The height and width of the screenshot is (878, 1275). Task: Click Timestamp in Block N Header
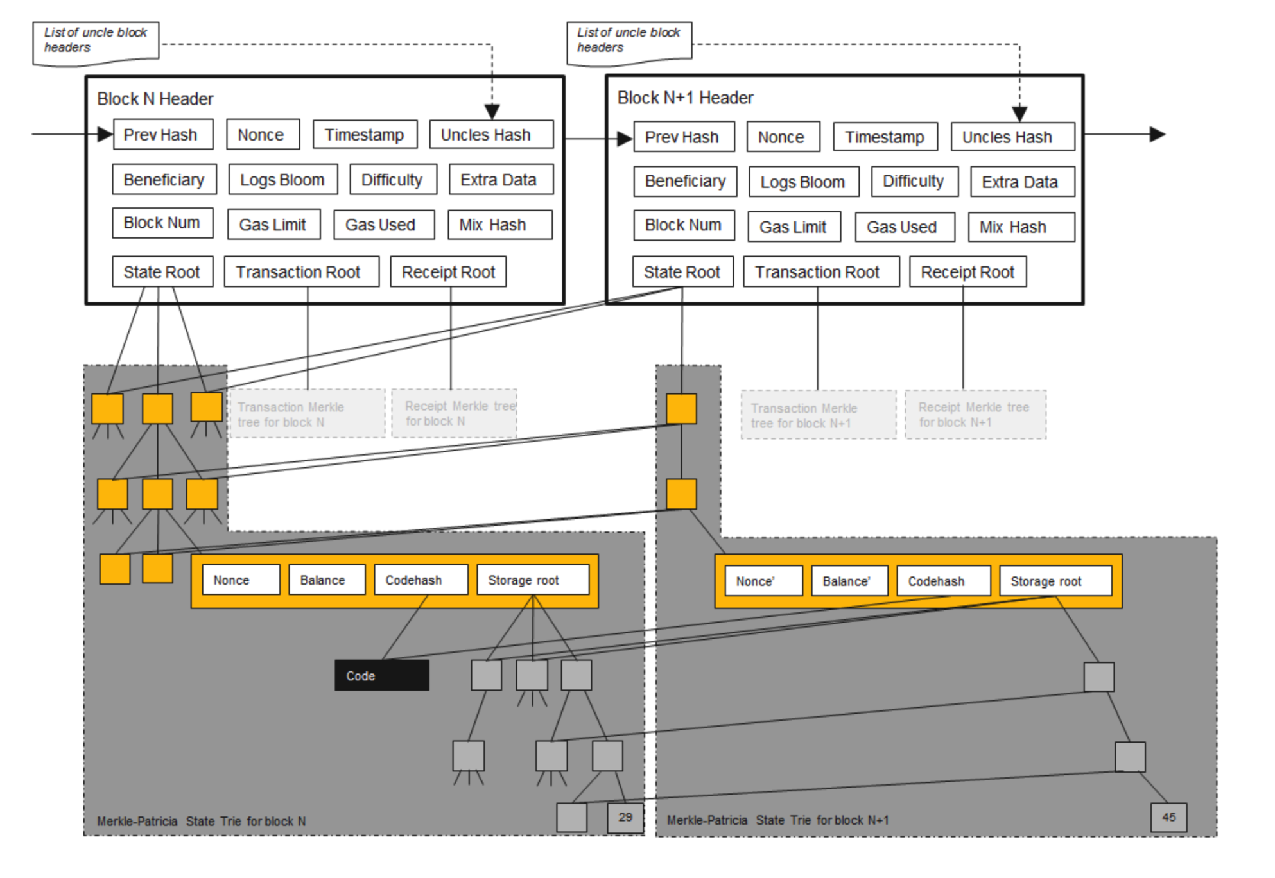pos(365,135)
